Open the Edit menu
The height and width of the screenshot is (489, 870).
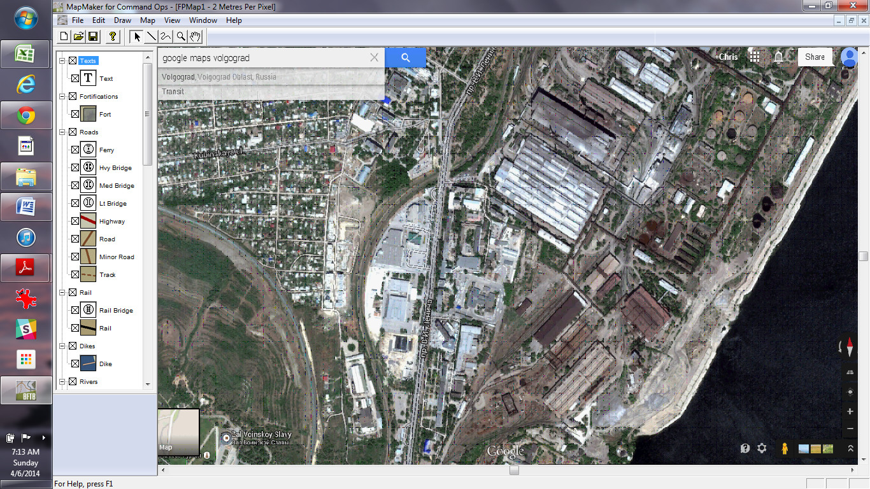[x=99, y=20]
